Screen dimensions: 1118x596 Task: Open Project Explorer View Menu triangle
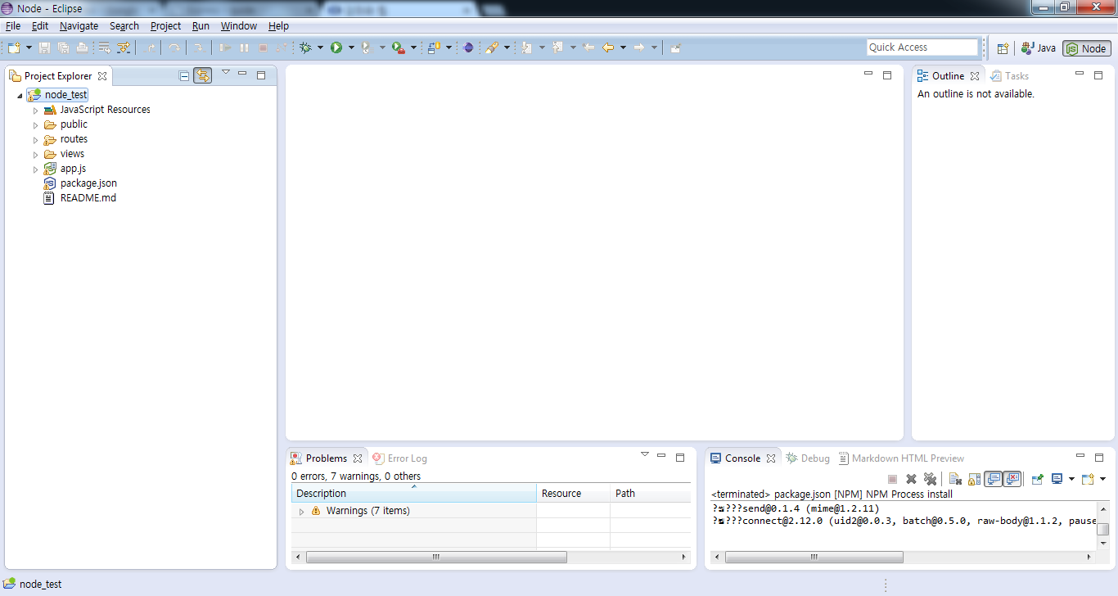(x=226, y=74)
